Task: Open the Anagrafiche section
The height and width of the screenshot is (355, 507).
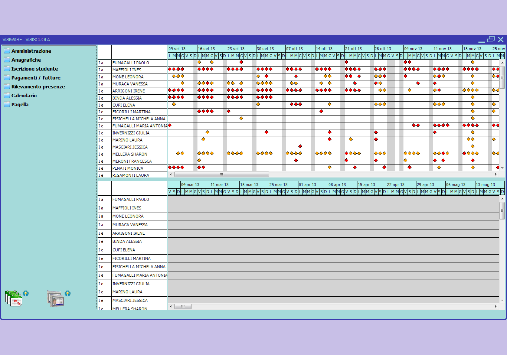Action: [26, 60]
